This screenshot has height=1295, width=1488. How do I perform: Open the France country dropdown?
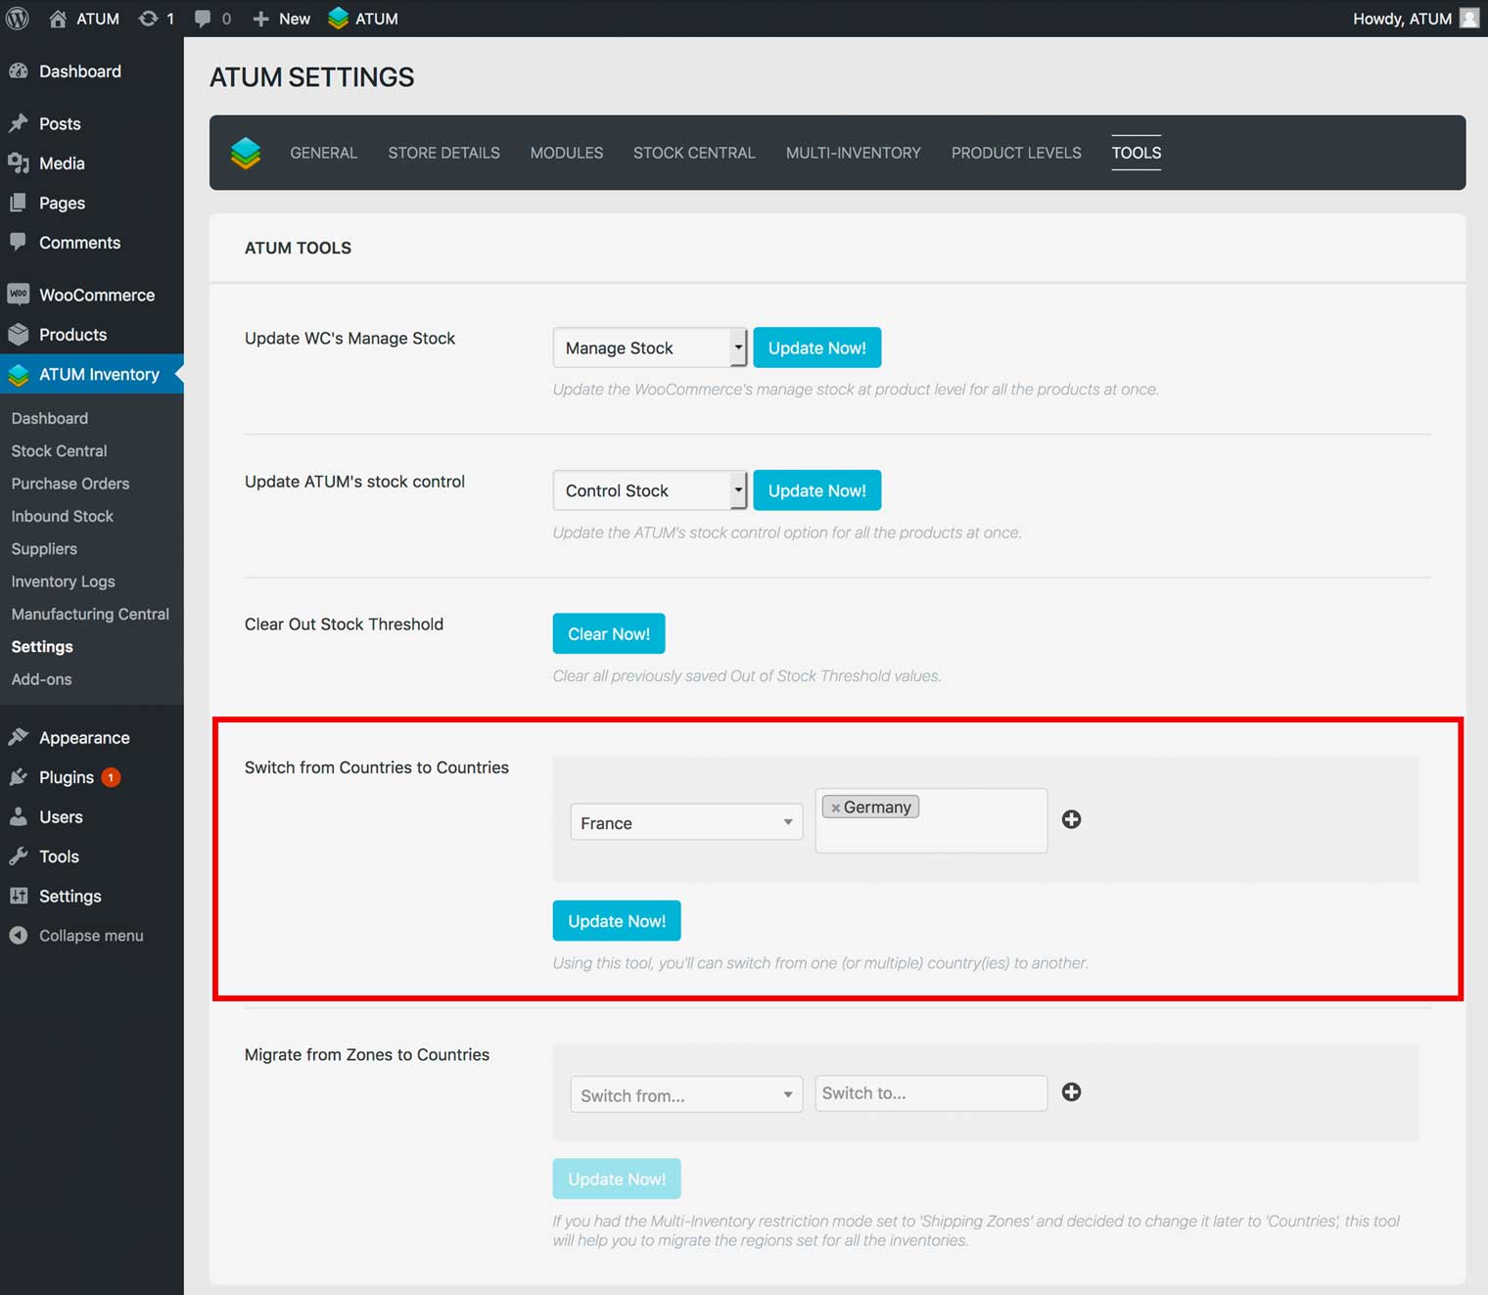685,823
